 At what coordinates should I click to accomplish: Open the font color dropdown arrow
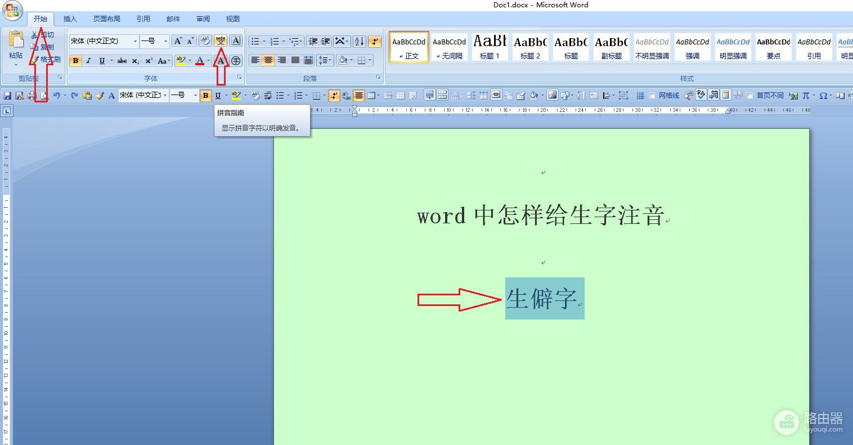tap(208, 61)
